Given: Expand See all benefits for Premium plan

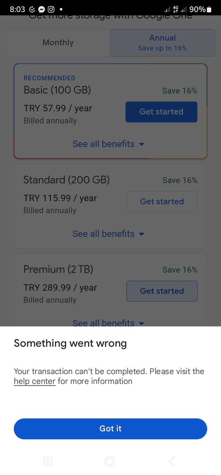Looking at the screenshot, I should 108,323.
